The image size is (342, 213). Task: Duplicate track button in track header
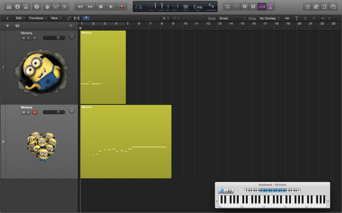(17, 26)
